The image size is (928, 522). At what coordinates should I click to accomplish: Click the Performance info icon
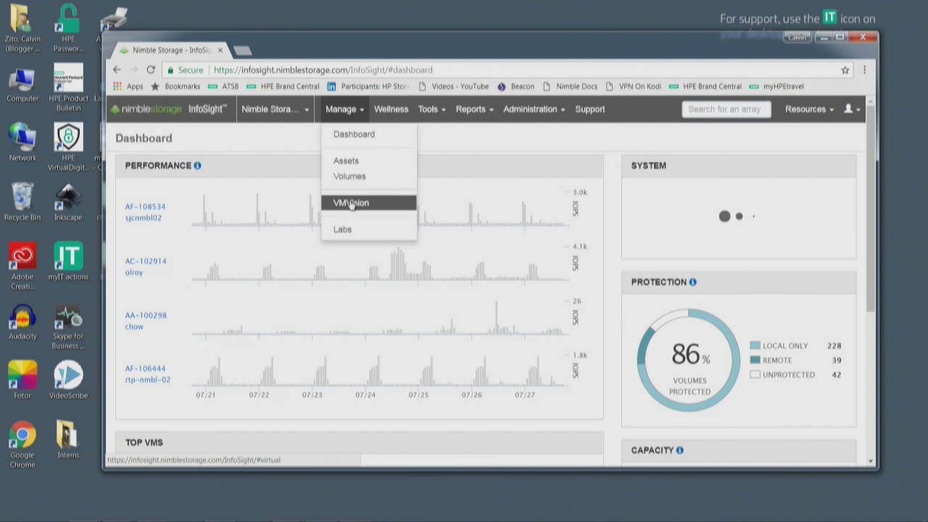[197, 165]
